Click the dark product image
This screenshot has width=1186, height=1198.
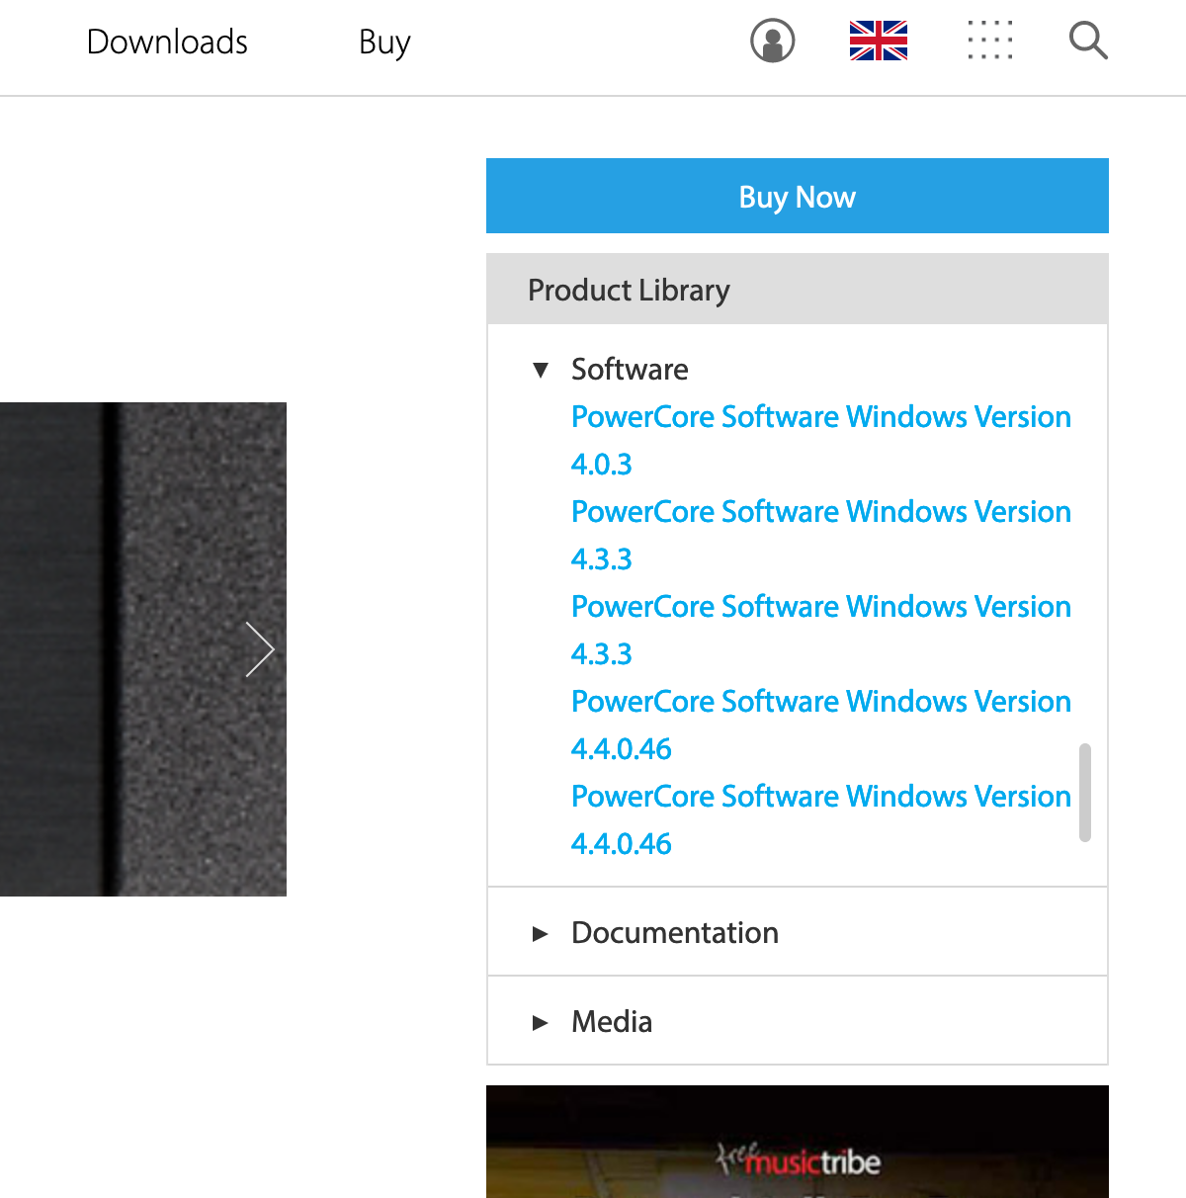click(142, 649)
